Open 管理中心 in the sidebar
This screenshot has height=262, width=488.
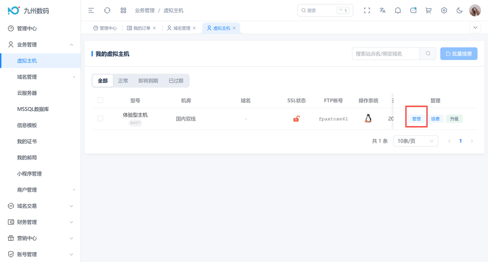pos(41,28)
